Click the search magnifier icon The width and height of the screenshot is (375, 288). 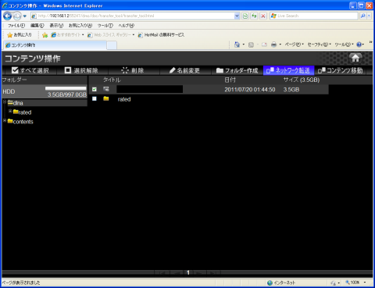362,16
